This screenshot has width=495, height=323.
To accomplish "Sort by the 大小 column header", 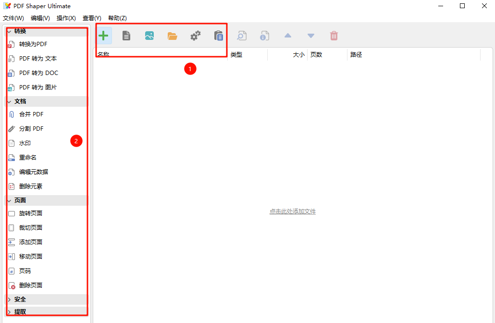I will point(287,55).
